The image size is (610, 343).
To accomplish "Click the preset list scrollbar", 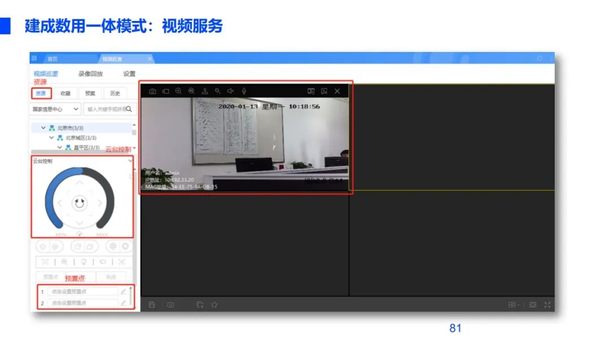I will [x=130, y=297].
